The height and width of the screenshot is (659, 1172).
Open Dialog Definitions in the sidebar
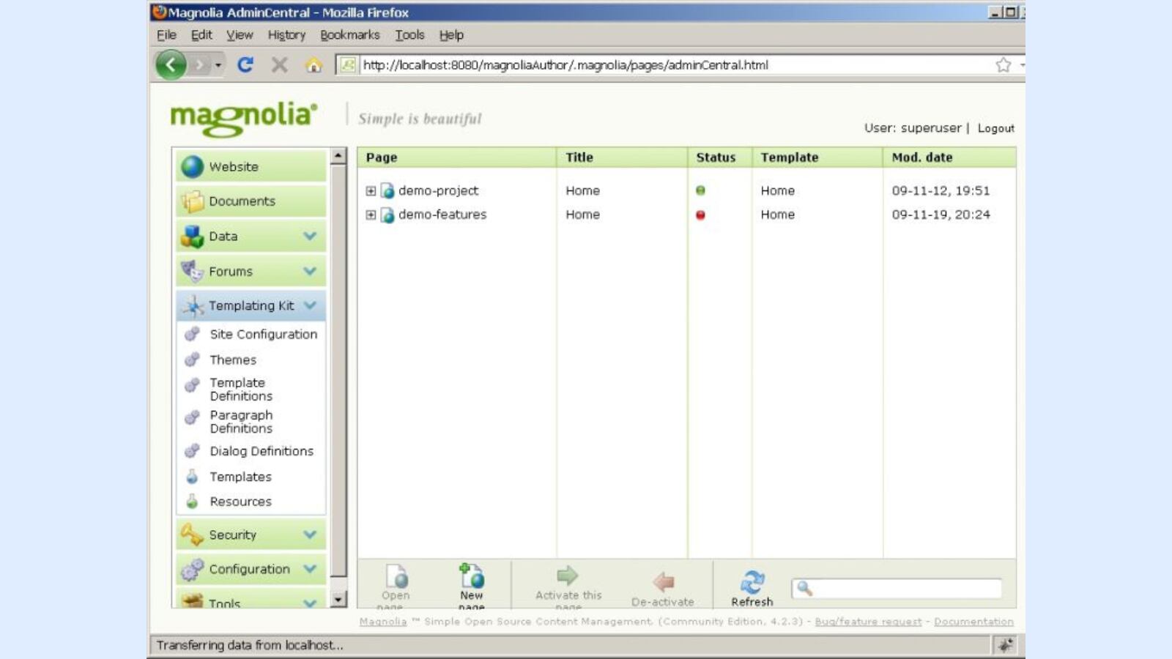point(262,451)
